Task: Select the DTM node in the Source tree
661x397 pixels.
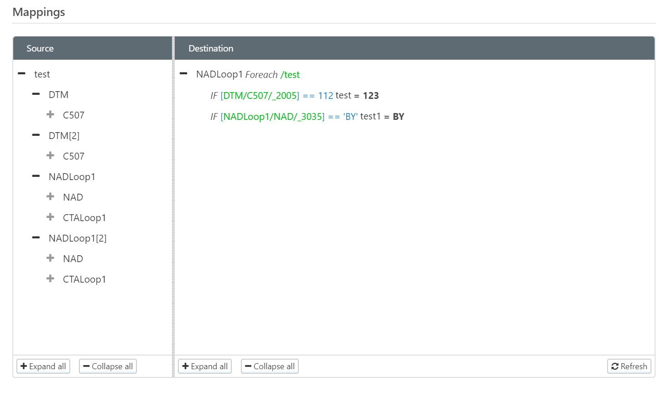Action: tap(59, 94)
